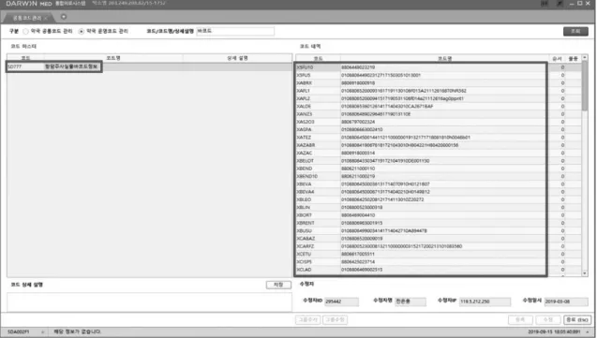Click the 수정 edit button at the bottom right
The width and height of the screenshot is (597, 338).
(547, 320)
